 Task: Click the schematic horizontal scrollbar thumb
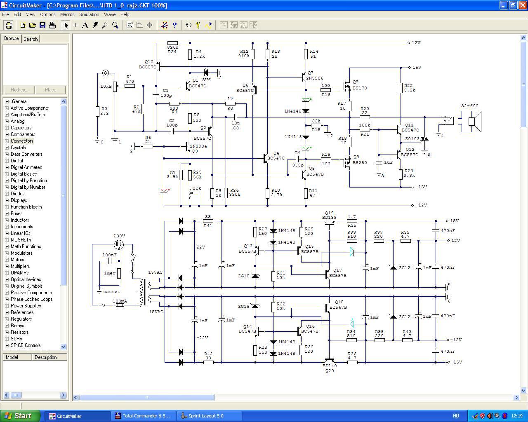coord(147,398)
